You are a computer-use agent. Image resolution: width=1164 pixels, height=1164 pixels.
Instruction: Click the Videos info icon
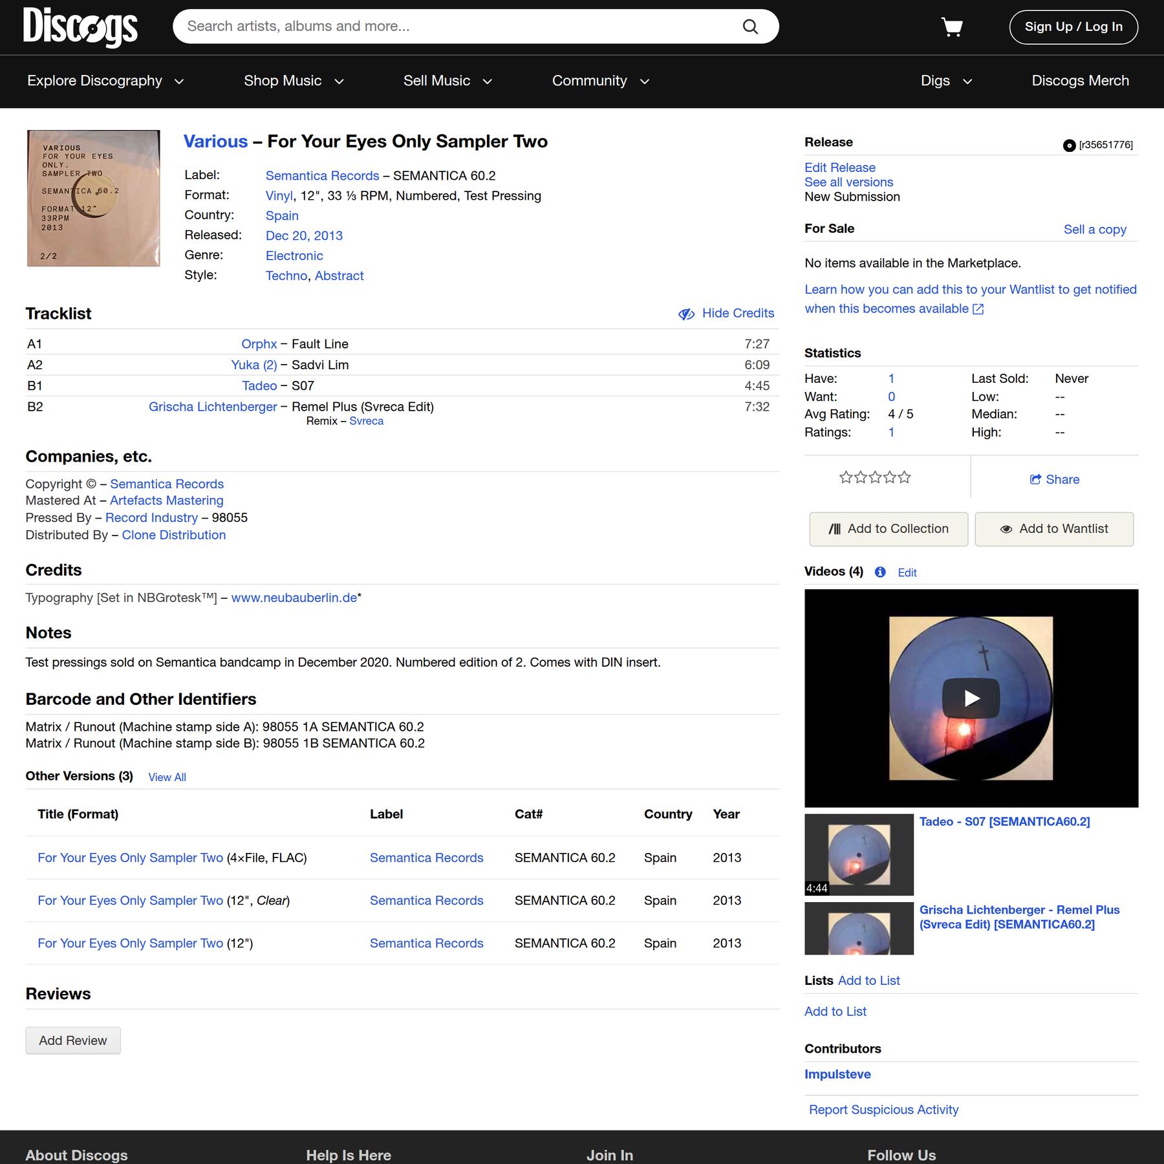click(x=880, y=572)
